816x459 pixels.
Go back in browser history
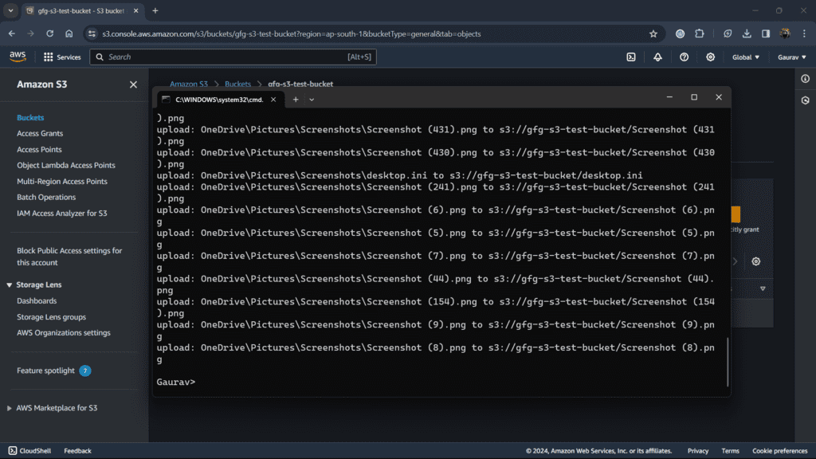tap(11, 33)
